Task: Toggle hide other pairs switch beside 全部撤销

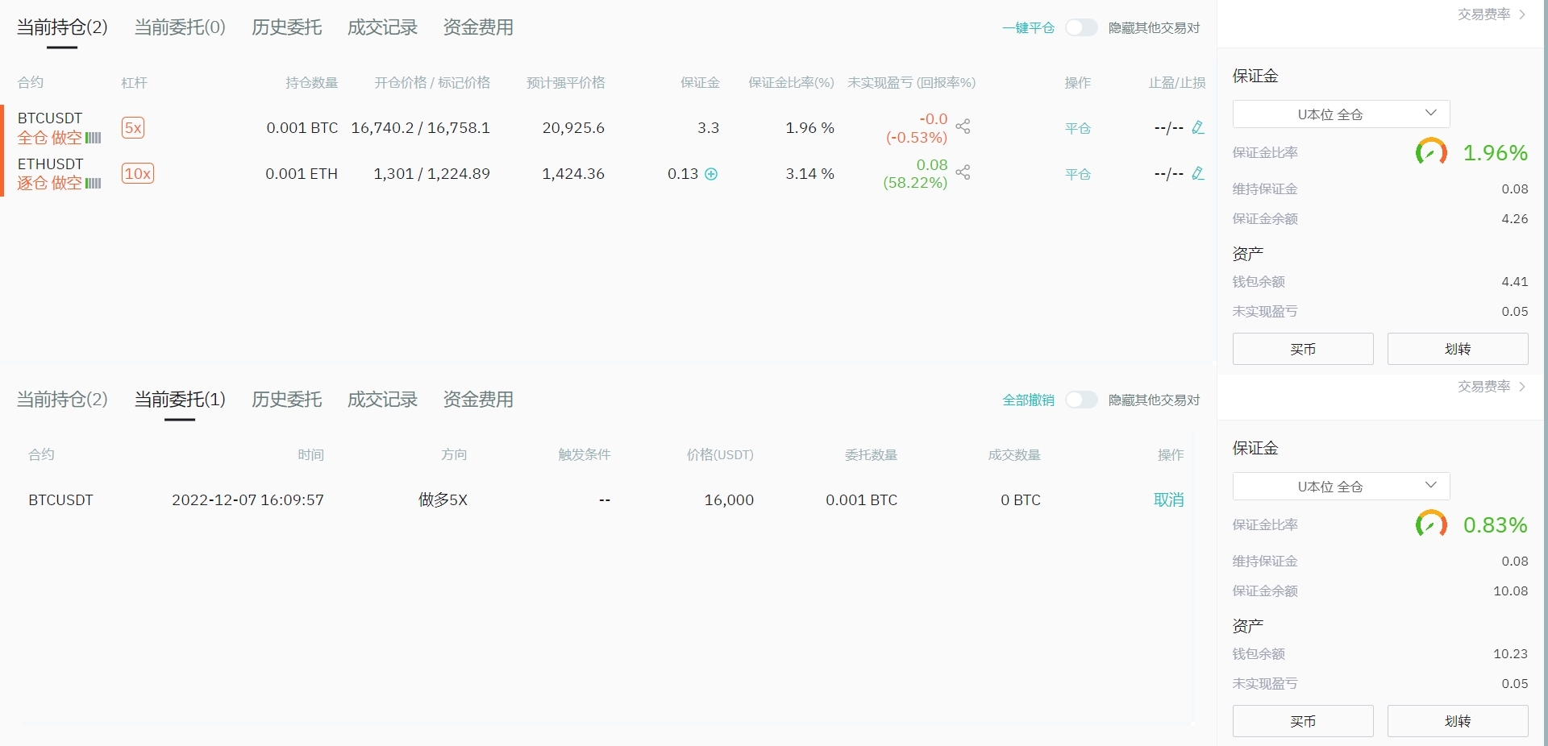Action: [1081, 400]
